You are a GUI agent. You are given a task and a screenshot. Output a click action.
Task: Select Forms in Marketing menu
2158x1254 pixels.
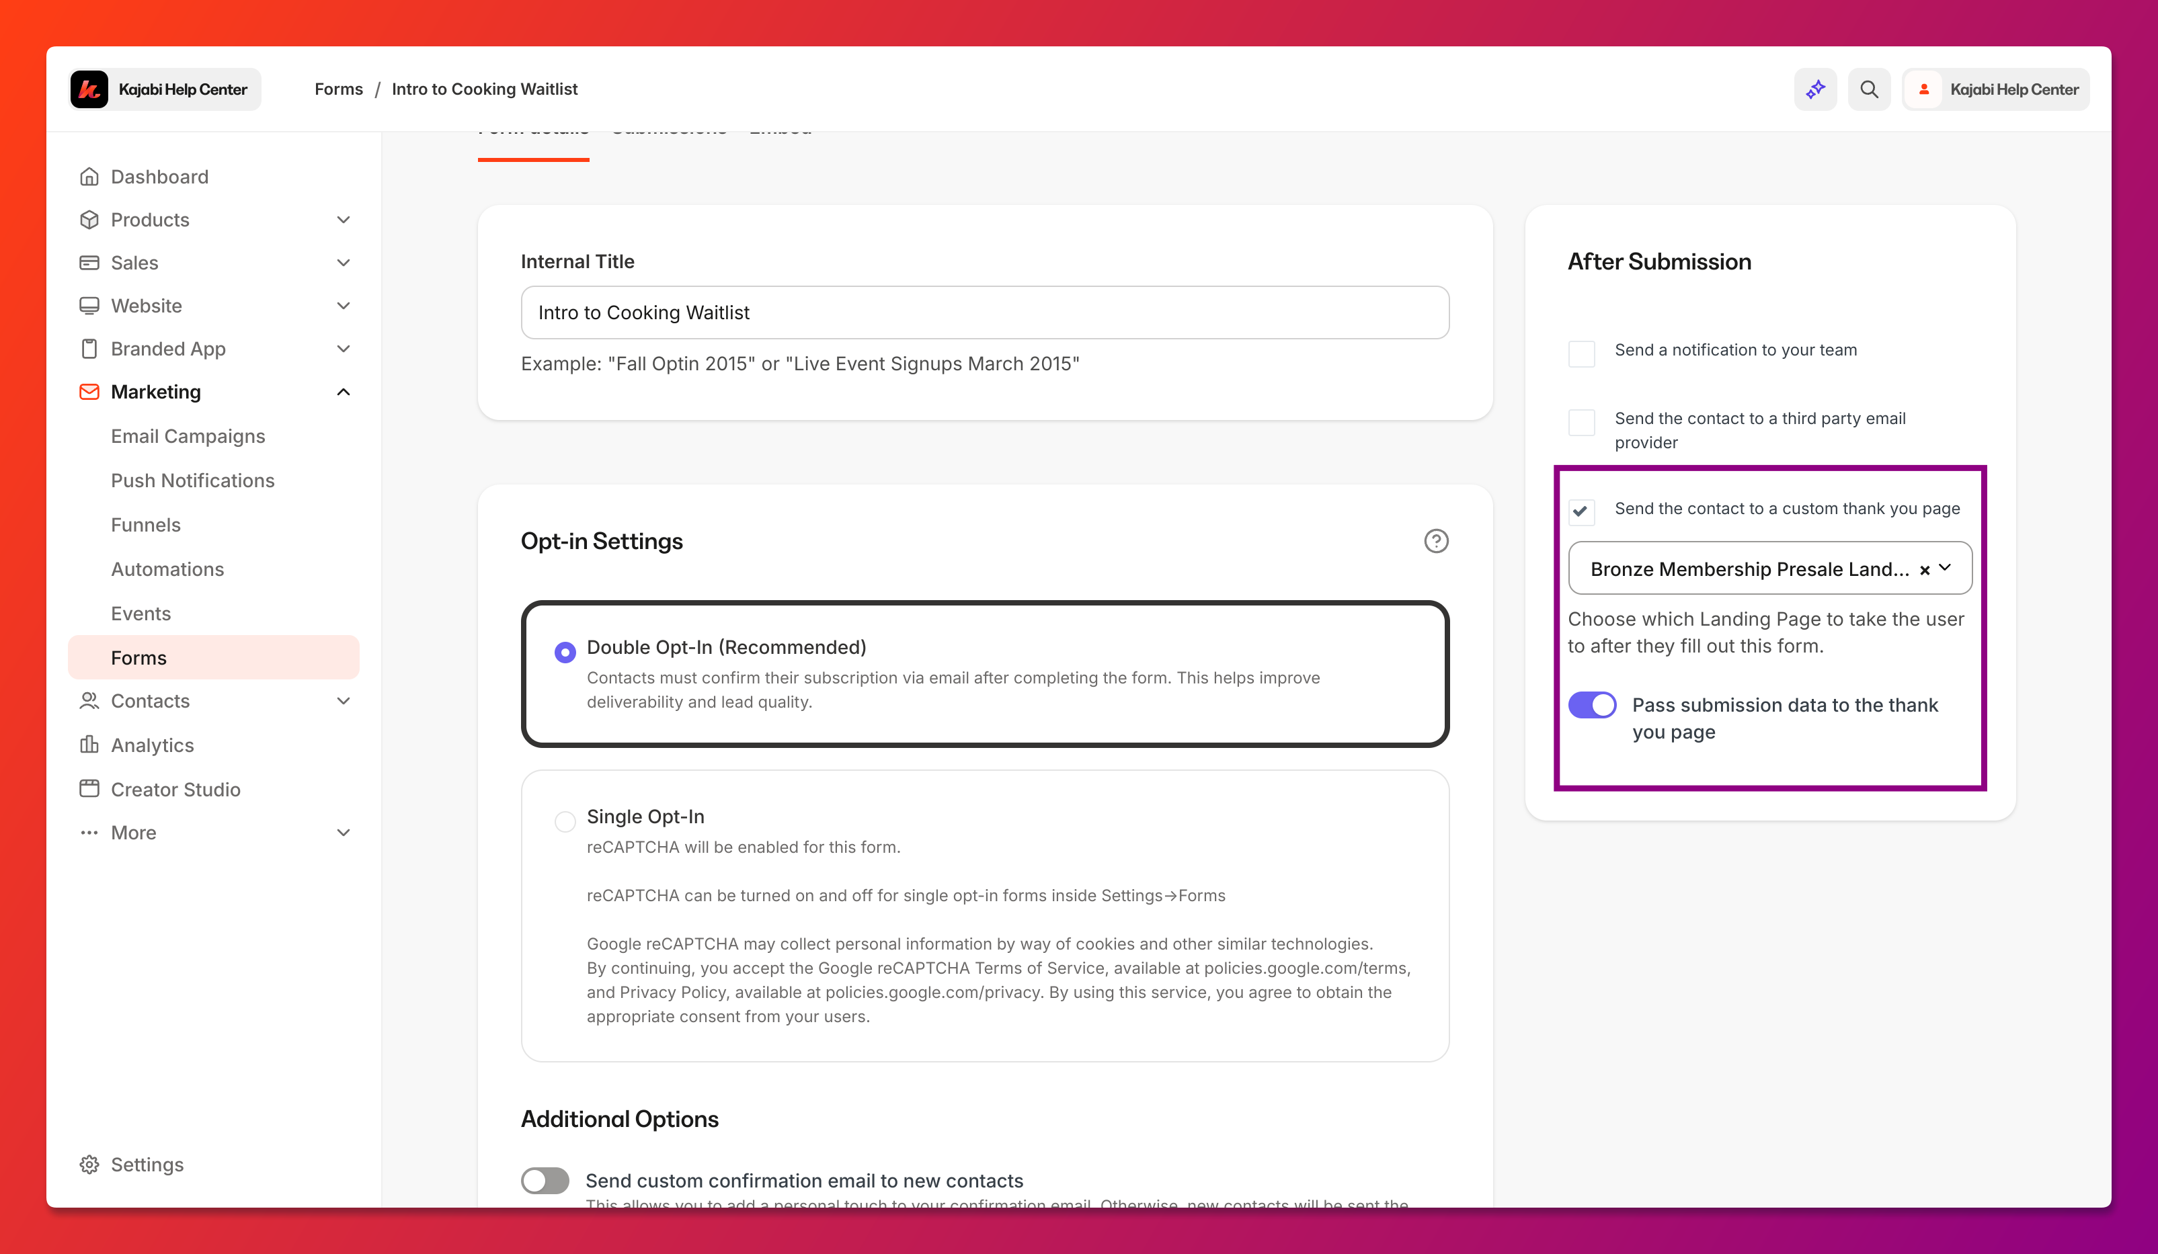point(213,657)
